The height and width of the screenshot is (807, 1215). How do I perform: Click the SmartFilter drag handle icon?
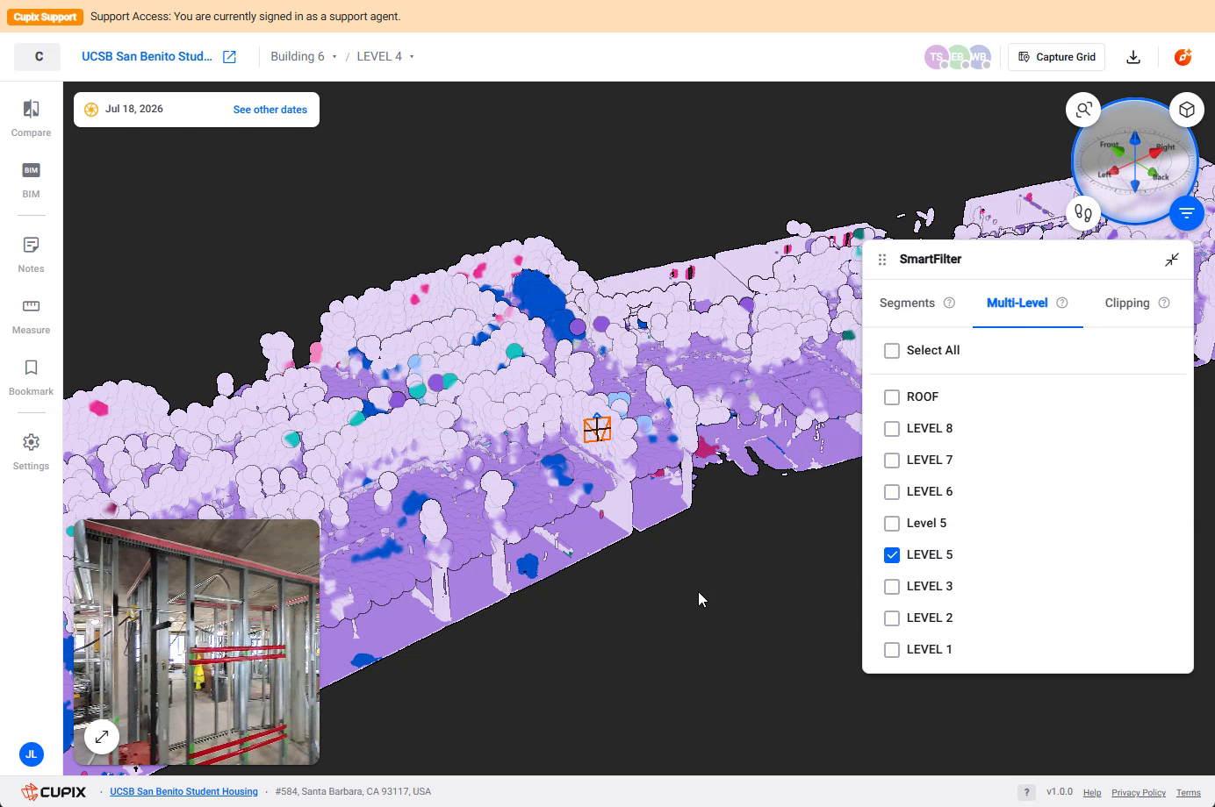tap(882, 260)
